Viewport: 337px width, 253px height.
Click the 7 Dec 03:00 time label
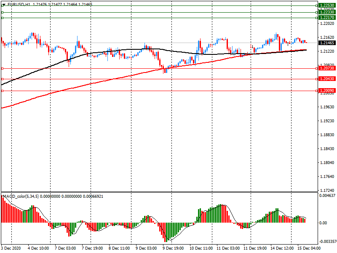(65, 248)
